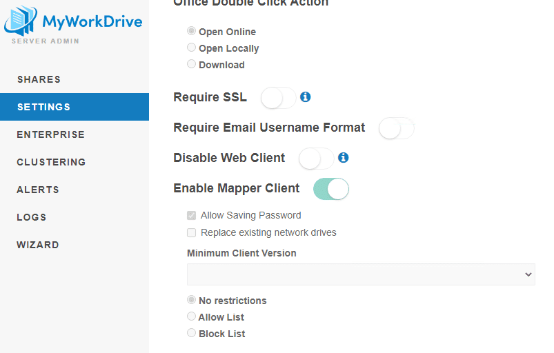Select the Download radio option
Image resolution: width=554 pixels, height=353 pixels.
(x=192, y=65)
